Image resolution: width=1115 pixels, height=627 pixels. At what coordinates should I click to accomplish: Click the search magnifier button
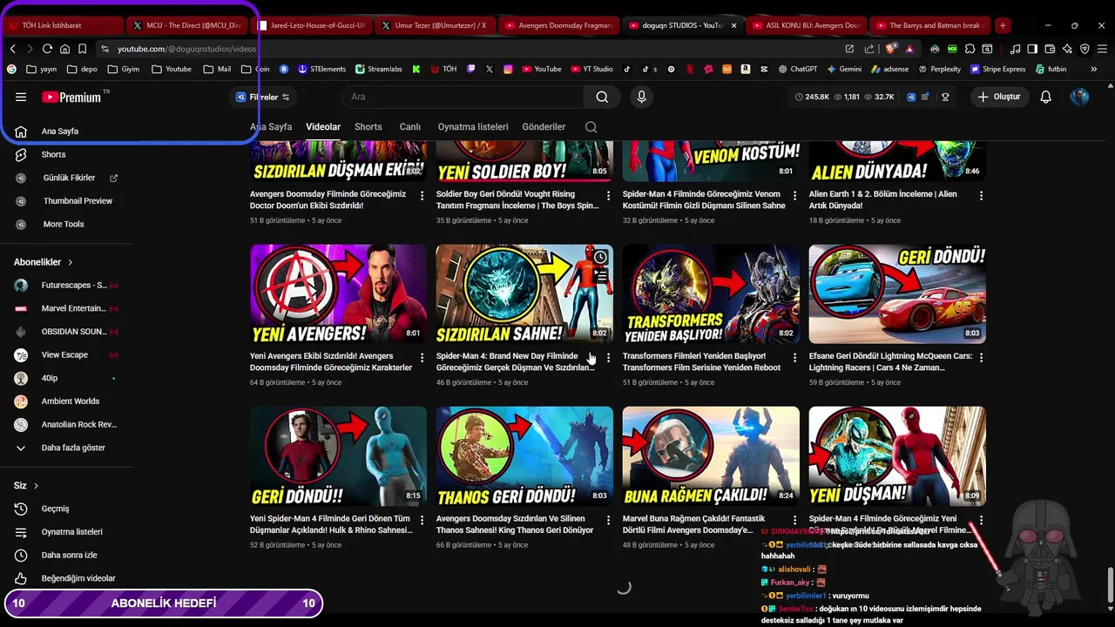click(602, 97)
